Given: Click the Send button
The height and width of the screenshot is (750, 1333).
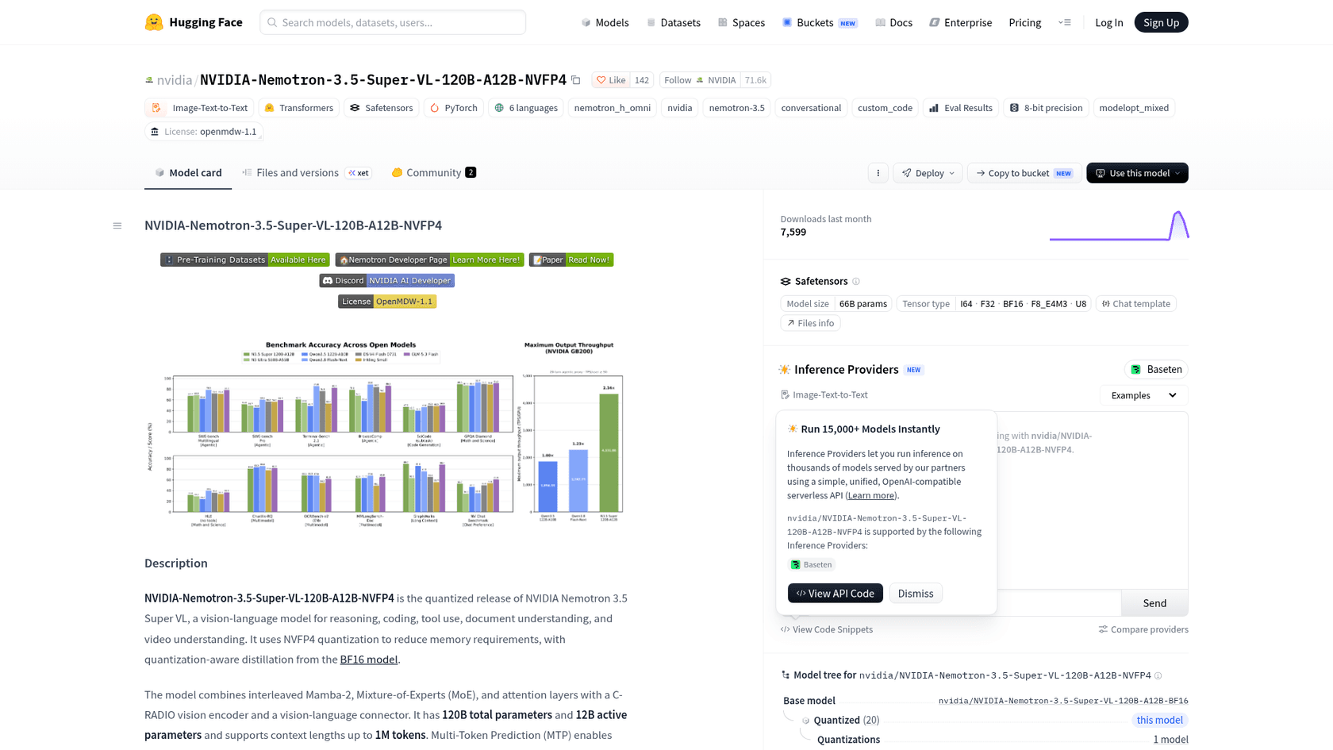Looking at the screenshot, I should [1154, 603].
